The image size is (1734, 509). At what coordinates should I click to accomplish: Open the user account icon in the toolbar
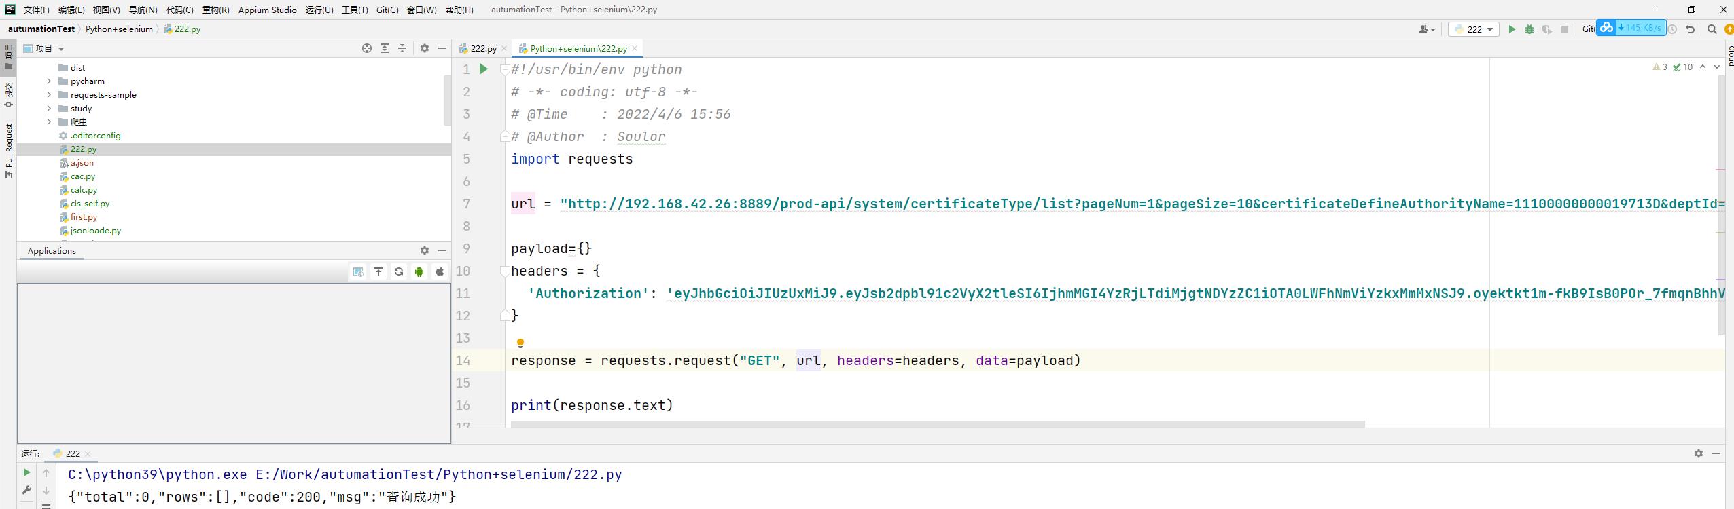(1427, 29)
